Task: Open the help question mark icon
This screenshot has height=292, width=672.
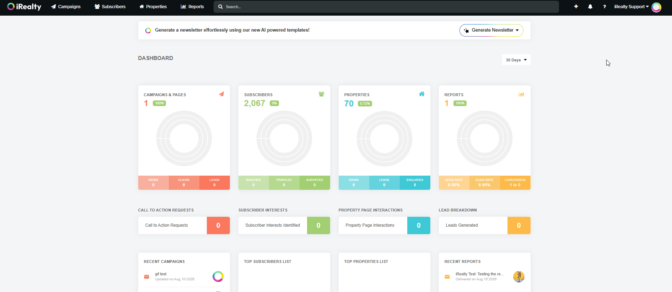Action: coord(604,7)
